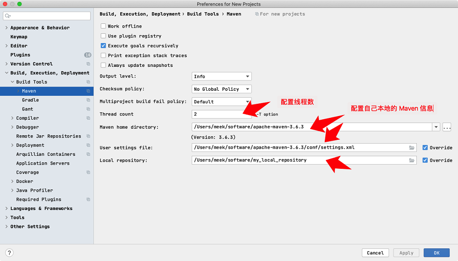The width and height of the screenshot is (458, 261).
Task: Uncheck Execute goals recursively
Action: tap(103, 45)
